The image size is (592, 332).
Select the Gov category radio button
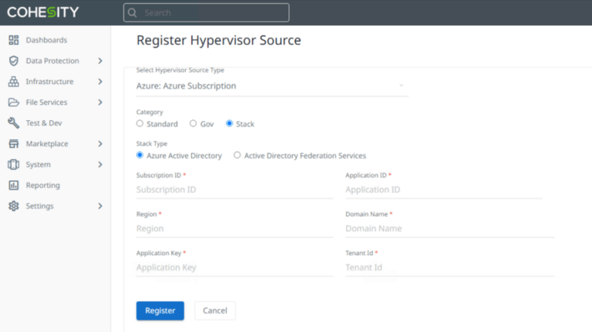pyautogui.click(x=193, y=123)
